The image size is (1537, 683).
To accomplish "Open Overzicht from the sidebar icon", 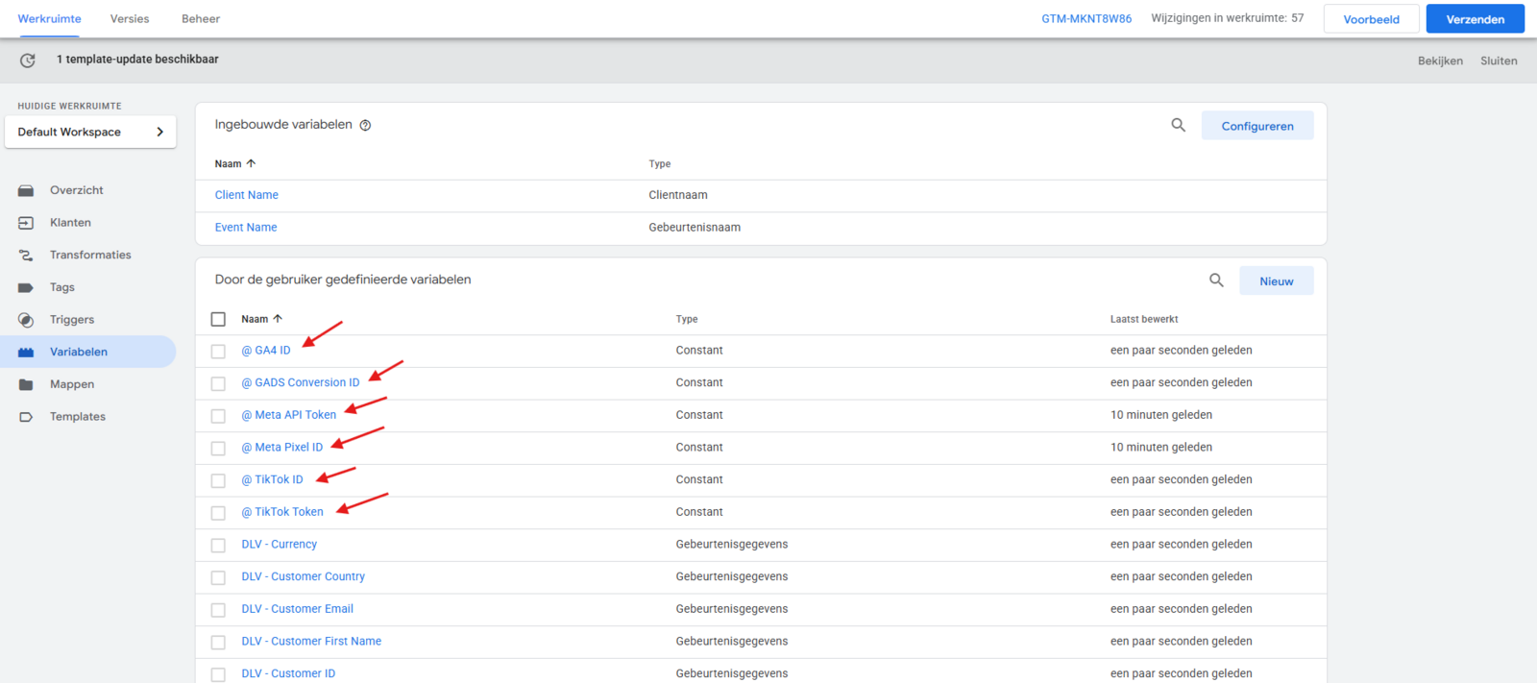I will coord(26,190).
